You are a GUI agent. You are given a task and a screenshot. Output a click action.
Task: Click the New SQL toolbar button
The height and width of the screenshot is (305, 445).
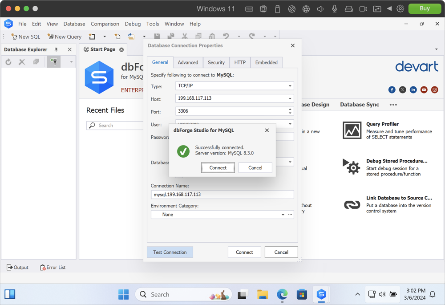(x=25, y=37)
